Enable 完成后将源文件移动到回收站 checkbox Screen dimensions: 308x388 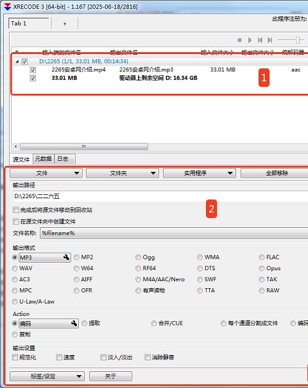(x=16, y=210)
